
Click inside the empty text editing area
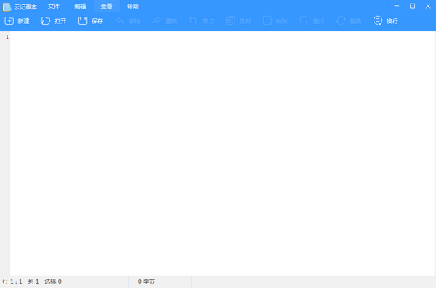click(x=222, y=153)
